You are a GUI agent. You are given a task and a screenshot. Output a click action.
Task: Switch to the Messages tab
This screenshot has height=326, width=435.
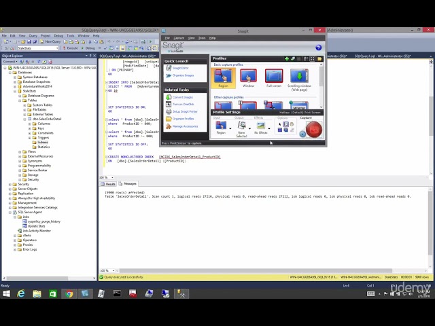(128, 184)
